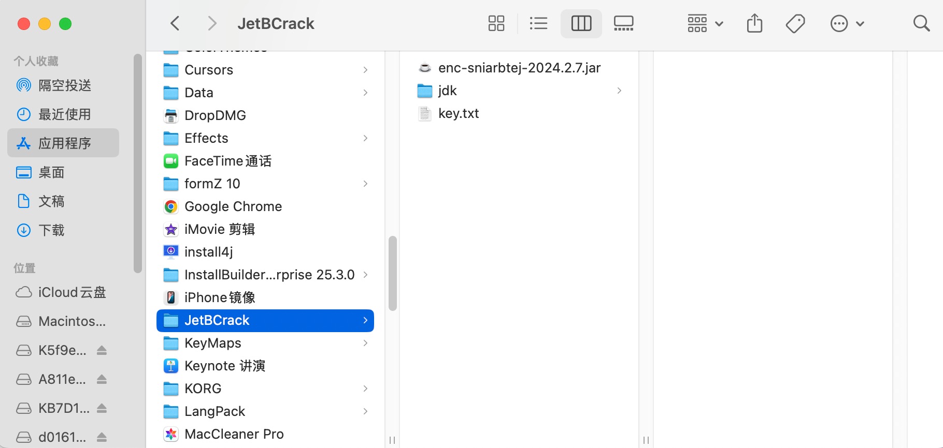Viewport: 943px width, 448px height.
Task: Switch to icon grid view
Action: pos(496,23)
